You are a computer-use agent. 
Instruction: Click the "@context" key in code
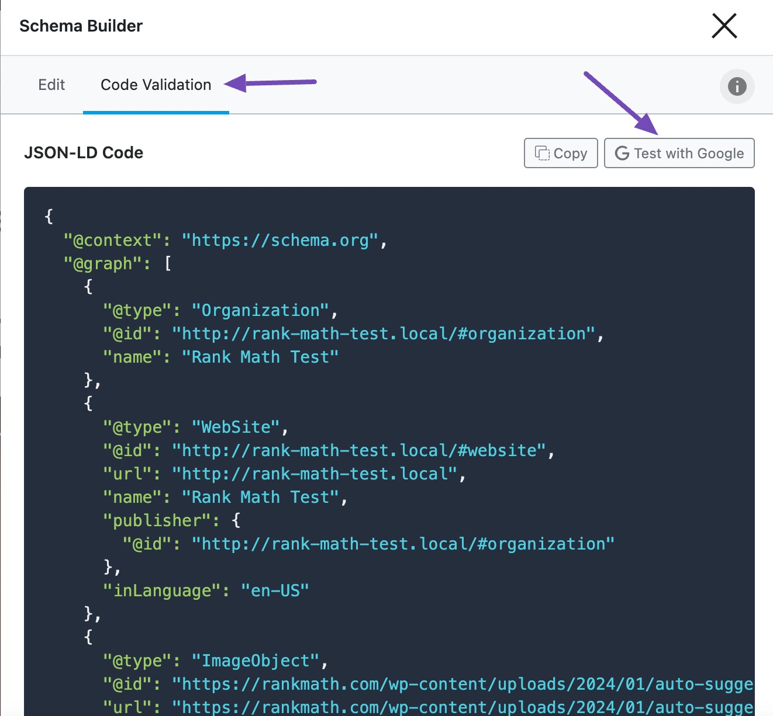(112, 240)
